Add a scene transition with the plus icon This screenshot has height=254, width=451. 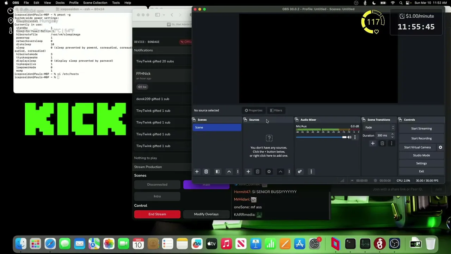point(373,143)
